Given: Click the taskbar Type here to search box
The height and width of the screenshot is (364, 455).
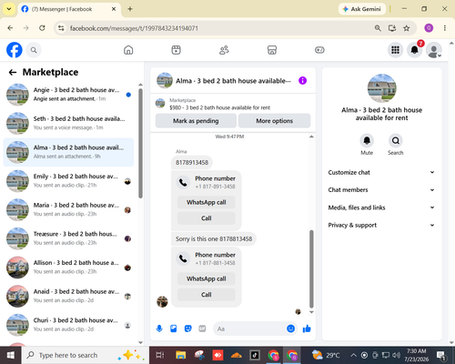Looking at the screenshot, I should [86, 355].
